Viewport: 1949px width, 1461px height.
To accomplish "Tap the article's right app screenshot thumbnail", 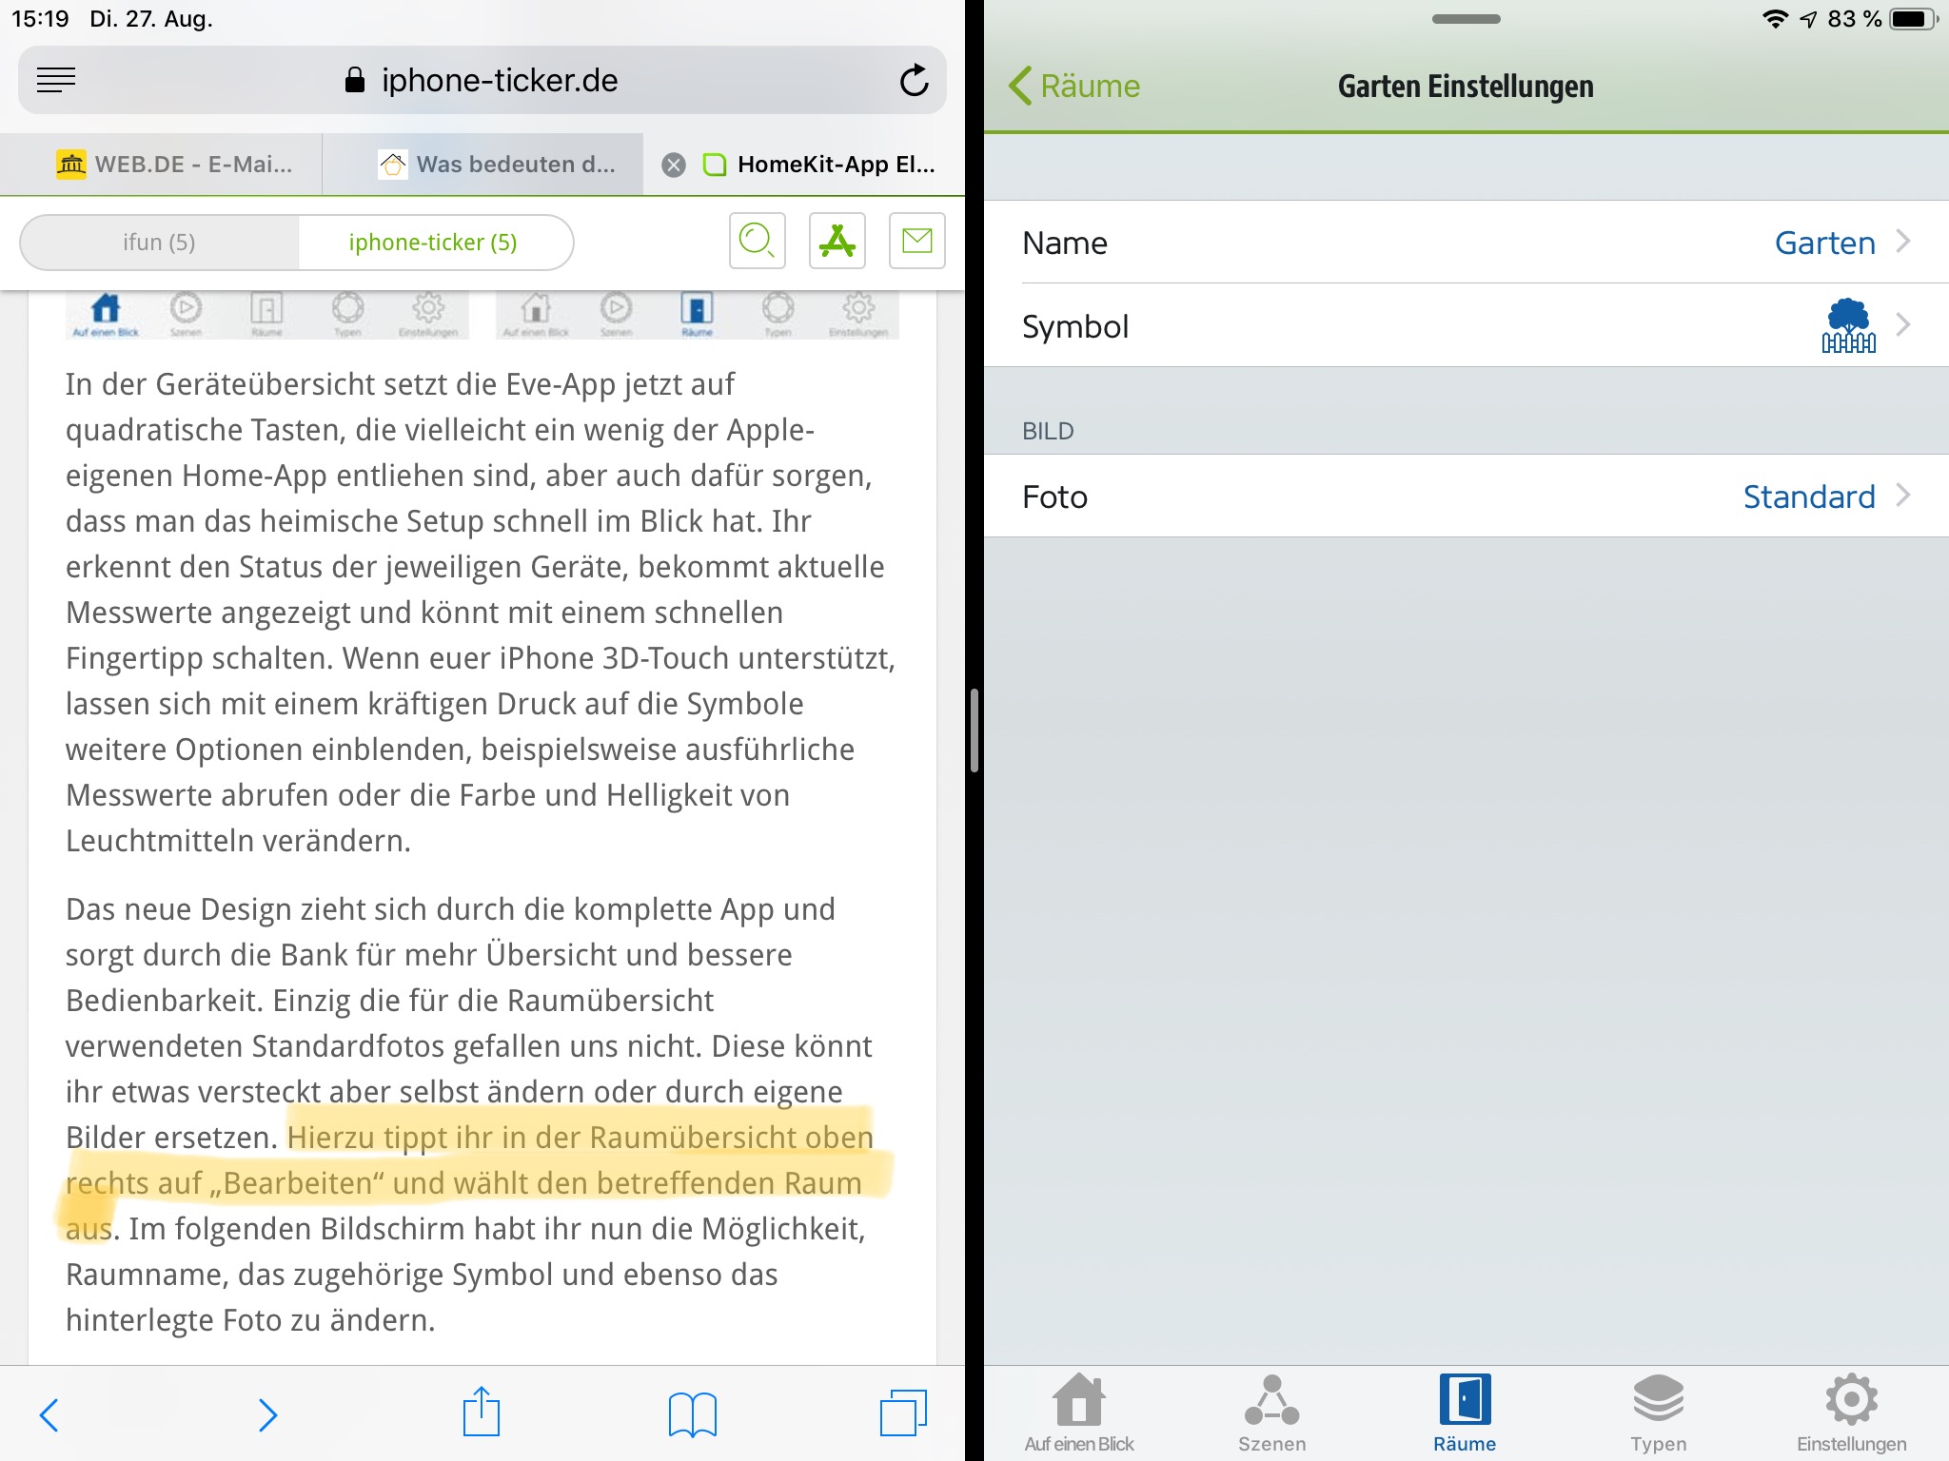I will (x=698, y=316).
